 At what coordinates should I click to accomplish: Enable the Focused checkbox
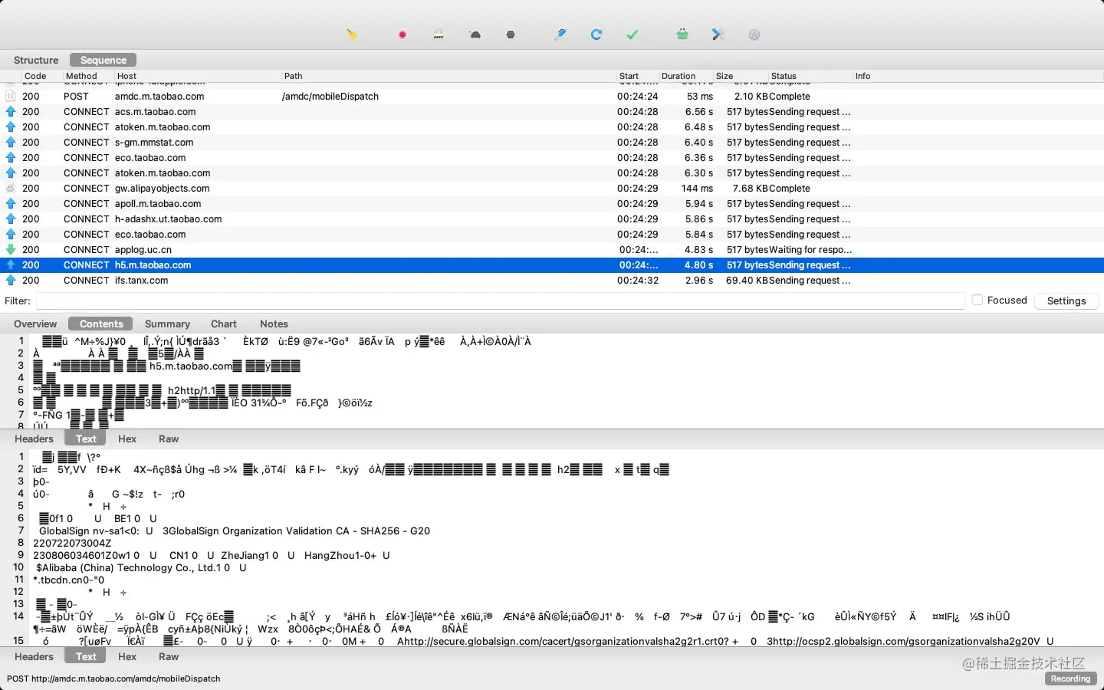[x=978, y=301]
